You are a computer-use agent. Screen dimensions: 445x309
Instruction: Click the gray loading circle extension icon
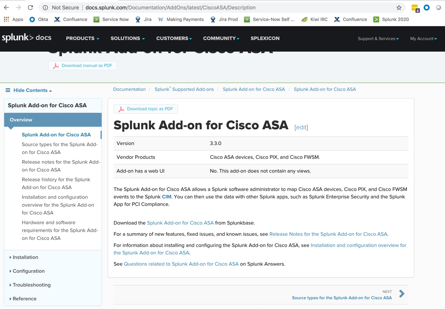click(x=438, y=7)
